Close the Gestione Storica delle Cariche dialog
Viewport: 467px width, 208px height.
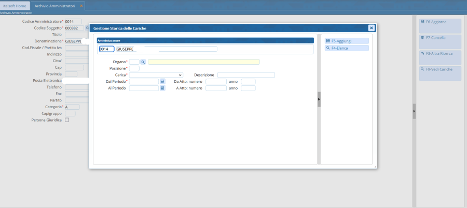tap(372, 28)
